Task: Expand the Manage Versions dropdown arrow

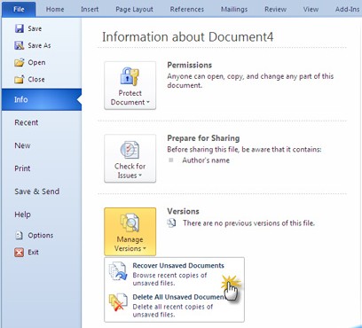Action: (x=145, y=248)
